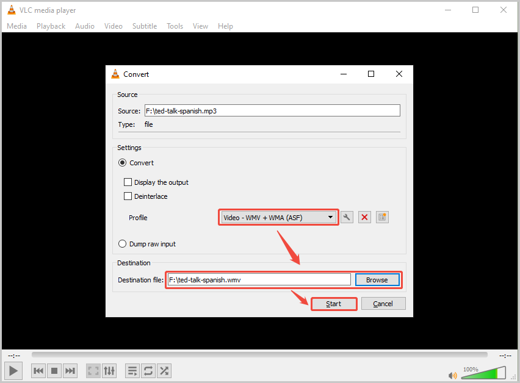Open the Tools menu
The width and height of the screenshot is (520, 383).
tap(175, 26)
